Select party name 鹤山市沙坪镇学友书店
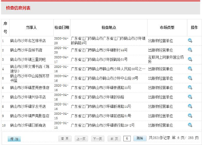 click(28, 106)
